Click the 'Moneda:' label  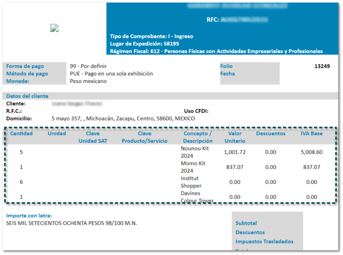[x=18, y=81]
